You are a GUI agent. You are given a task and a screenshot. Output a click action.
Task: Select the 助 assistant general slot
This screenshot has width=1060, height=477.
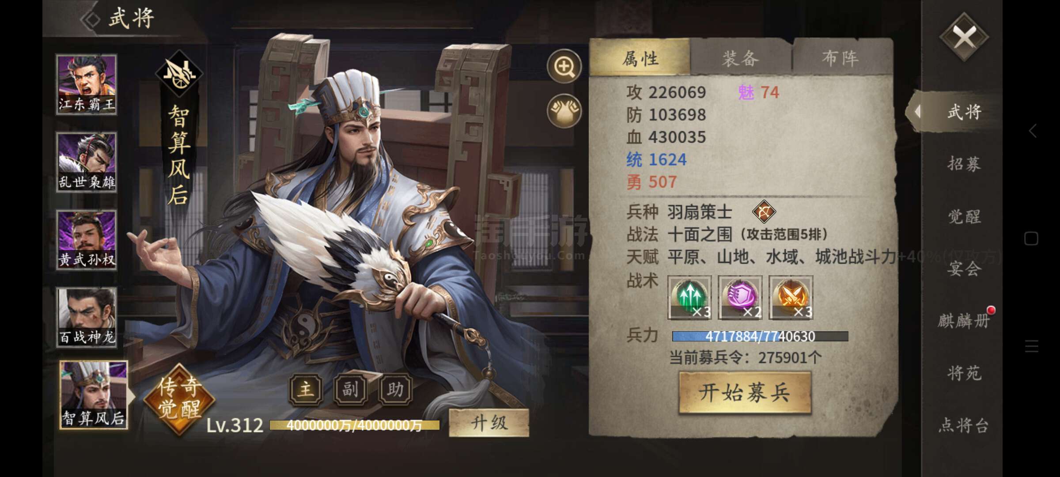pos(395,390)
